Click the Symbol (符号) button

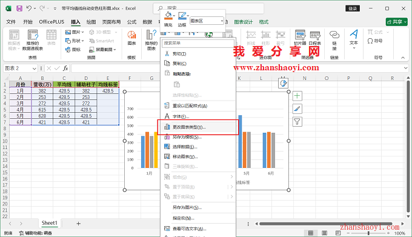375,41
